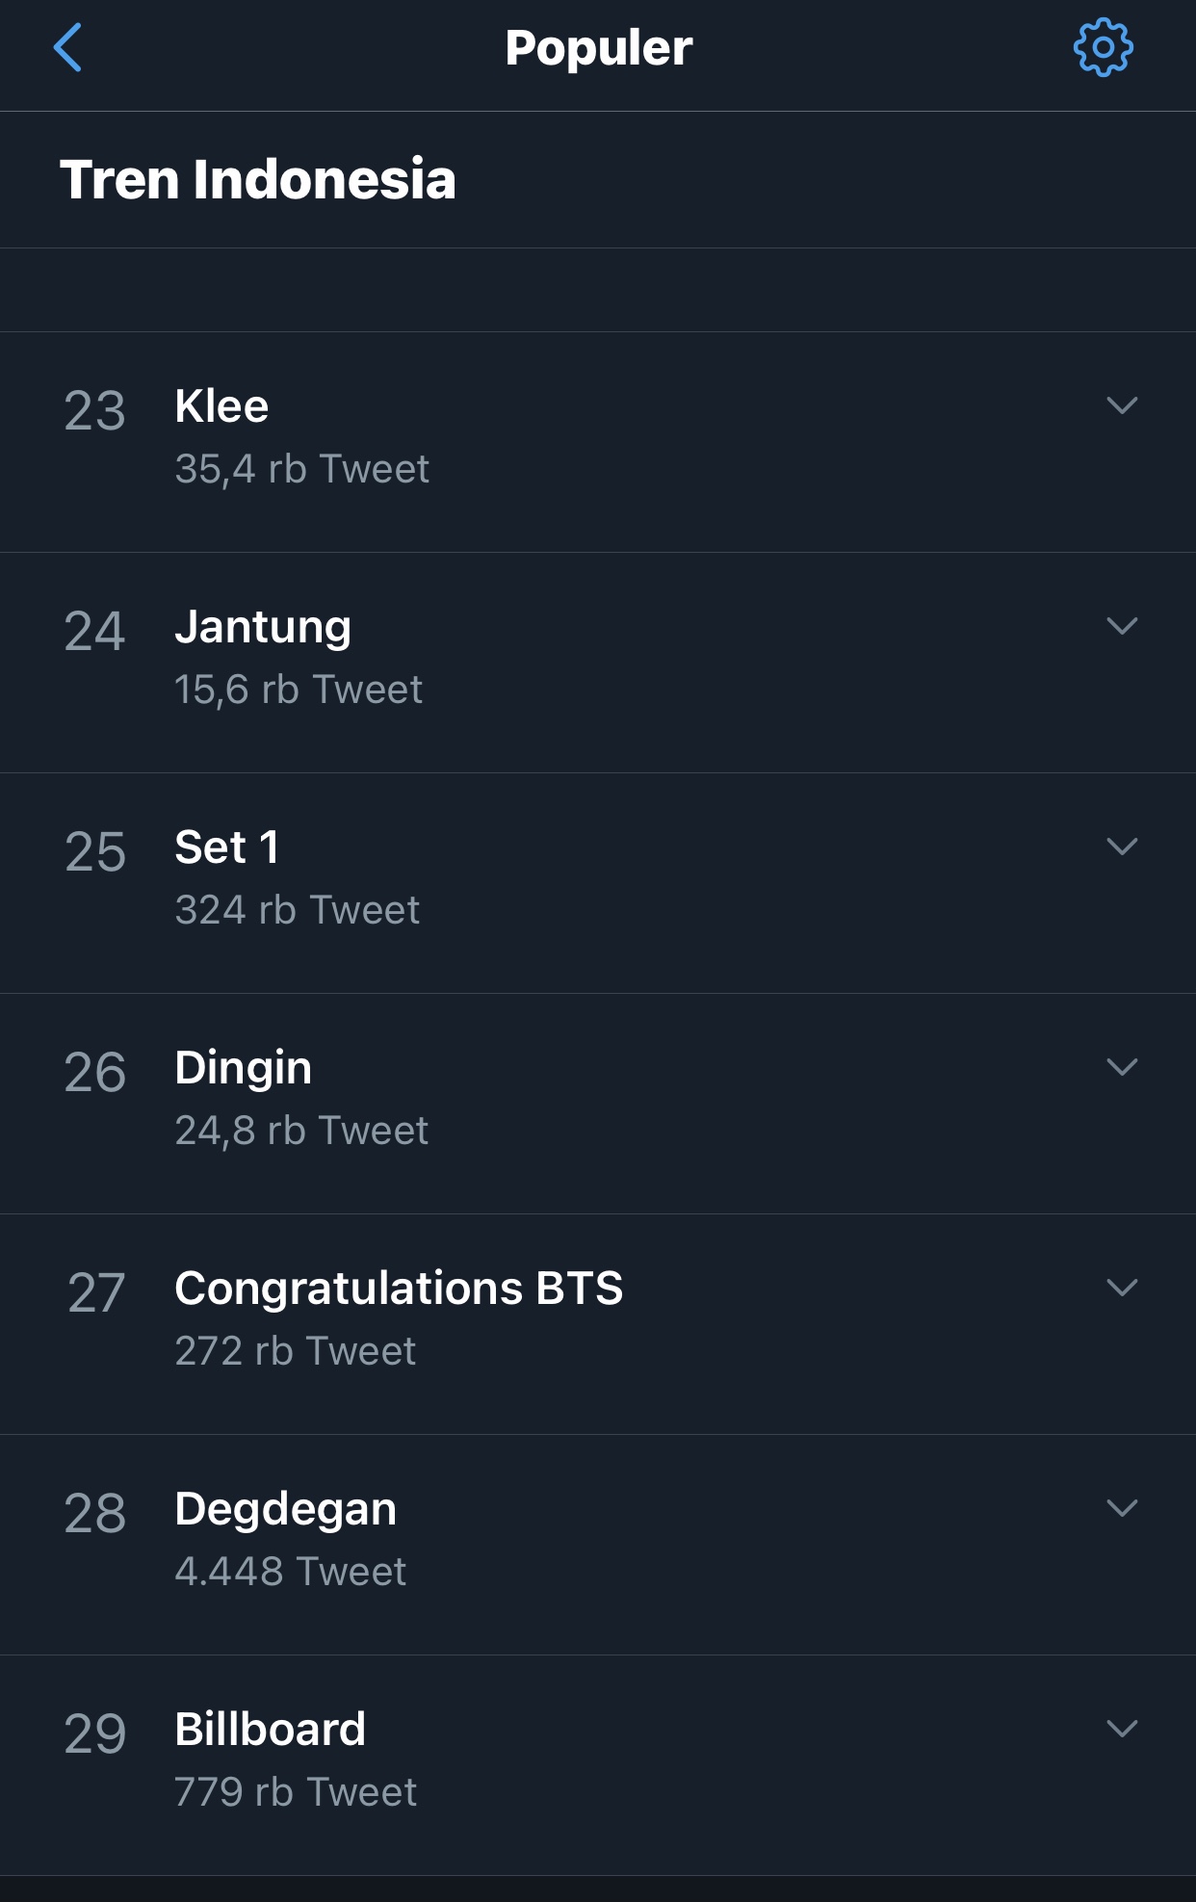This screenshot has height=1902, width=1196.
Task: Expand options chevron for Klee trend
Action: coord(1122,405)
